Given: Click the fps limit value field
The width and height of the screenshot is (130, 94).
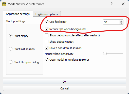Looking at the screenshot, I should pos(111,22).
